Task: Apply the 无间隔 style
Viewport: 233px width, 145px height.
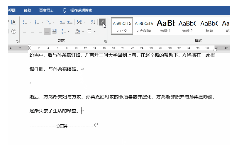Action: click(144, 26)
